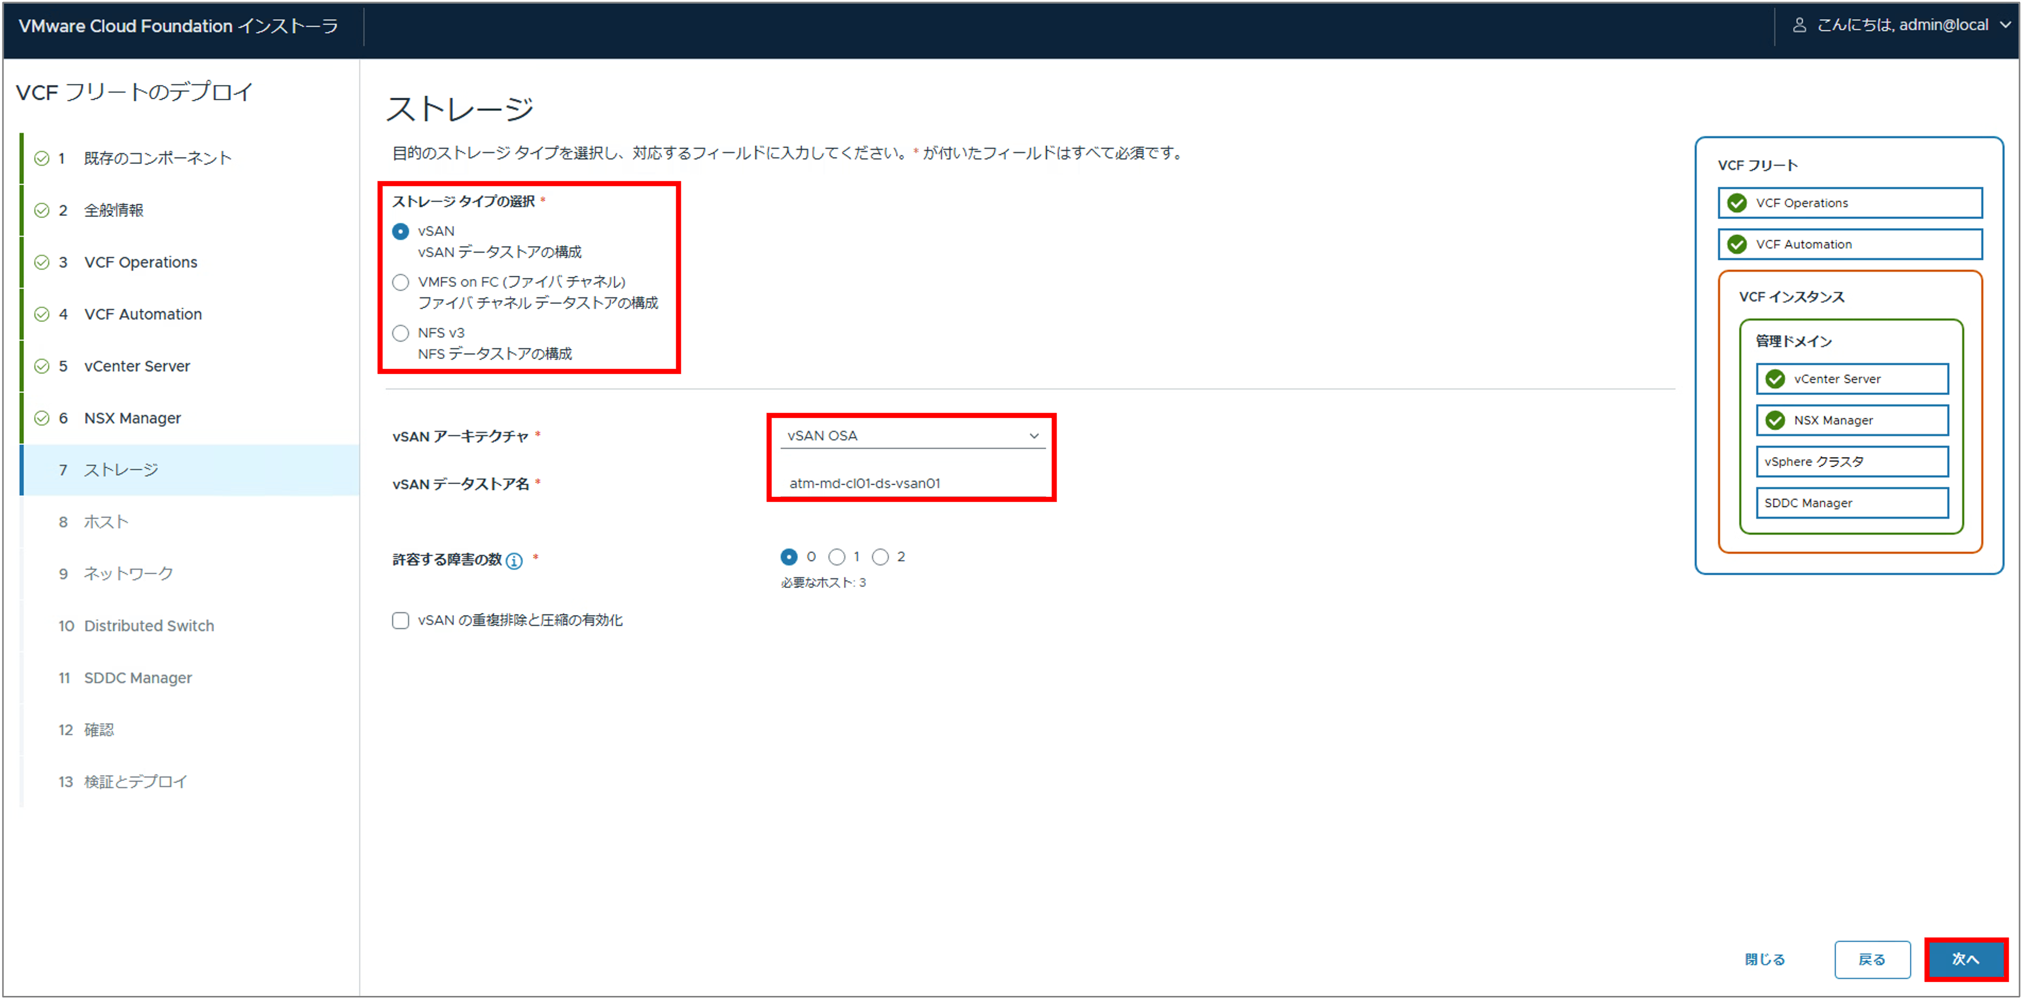The height and width of the screenshot is (999, 2022).
Task: Click the 次へ button
Action: 1966,959
